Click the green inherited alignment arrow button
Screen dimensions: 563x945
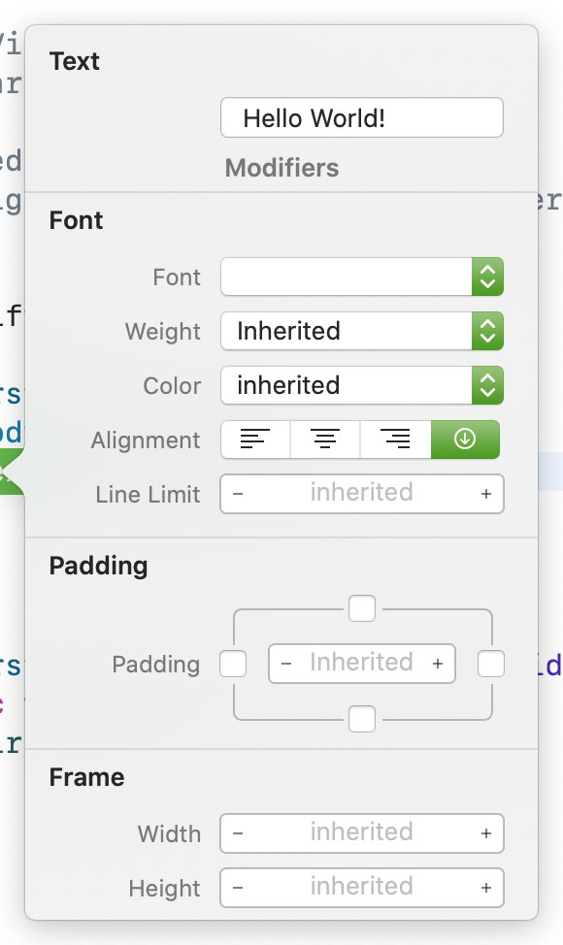pos(465,440)
